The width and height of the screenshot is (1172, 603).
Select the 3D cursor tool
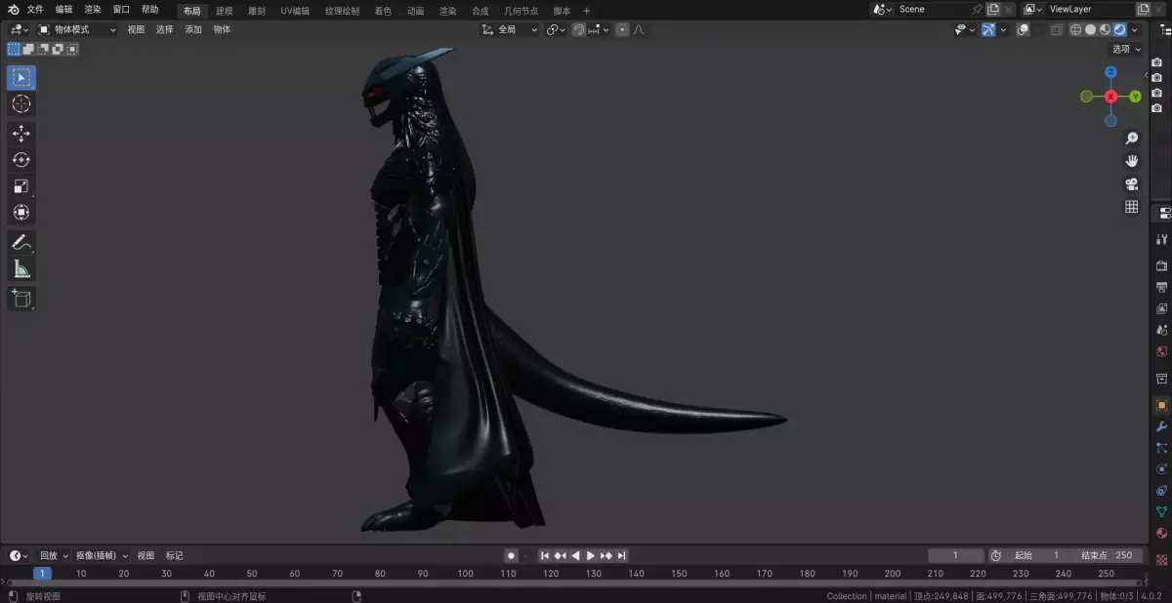point(21,103)
